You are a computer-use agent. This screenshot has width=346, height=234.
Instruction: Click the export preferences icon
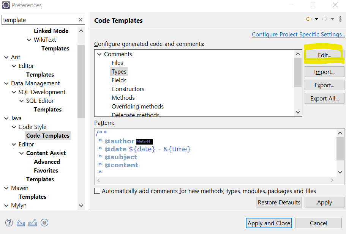click(x=33, y=223)
